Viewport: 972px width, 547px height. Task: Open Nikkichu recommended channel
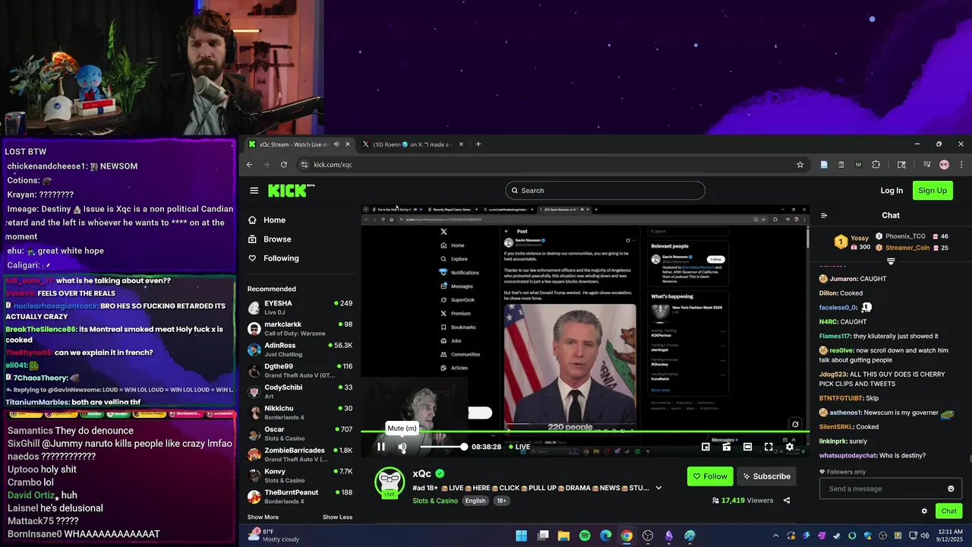click(300, 413)
